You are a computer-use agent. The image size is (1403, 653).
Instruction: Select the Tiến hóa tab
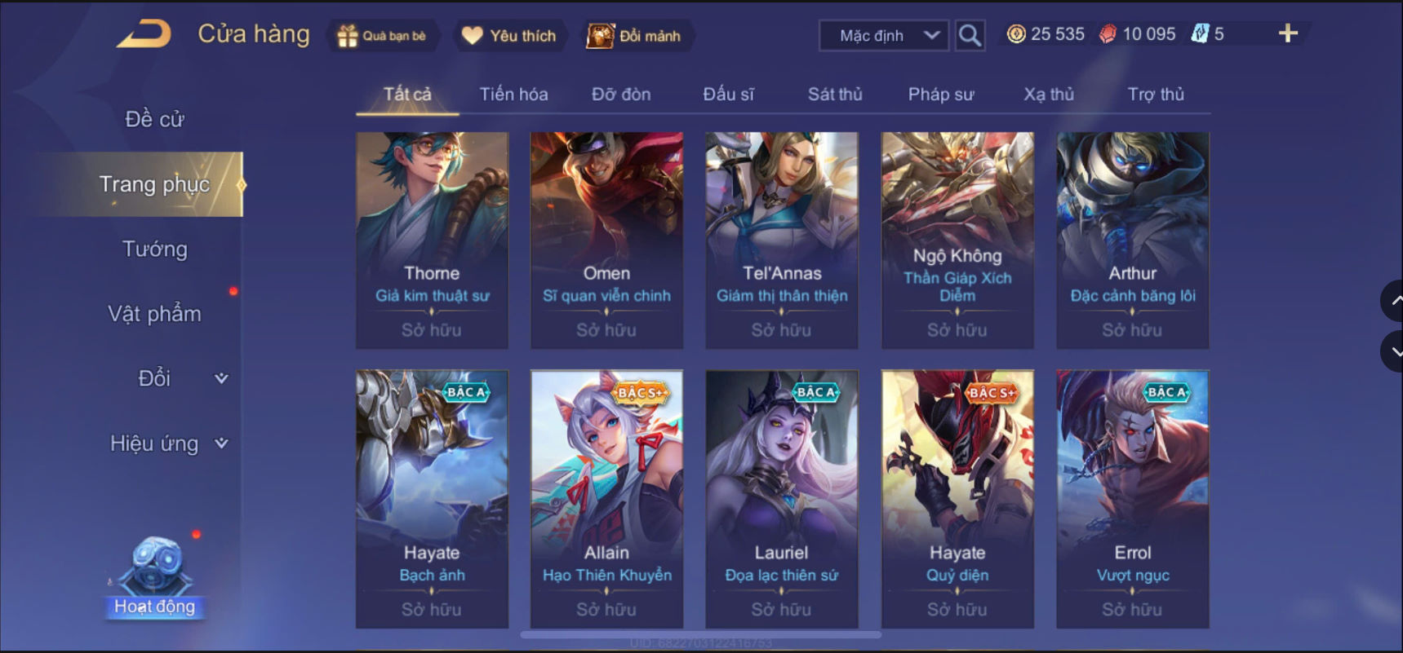(x=513, y=95)
